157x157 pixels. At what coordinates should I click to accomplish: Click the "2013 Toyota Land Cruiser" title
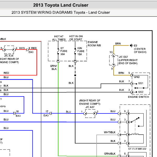click(61, 5)
